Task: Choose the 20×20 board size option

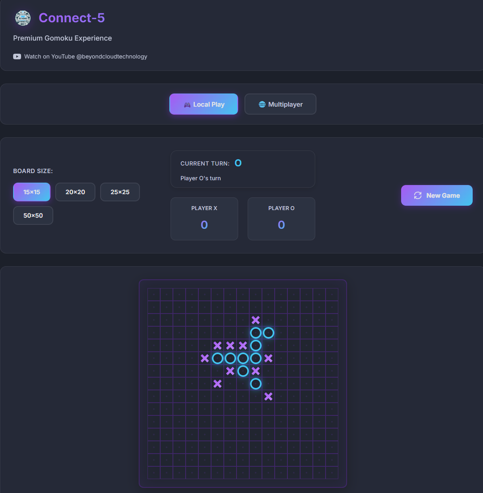Action: click(75, 192)
